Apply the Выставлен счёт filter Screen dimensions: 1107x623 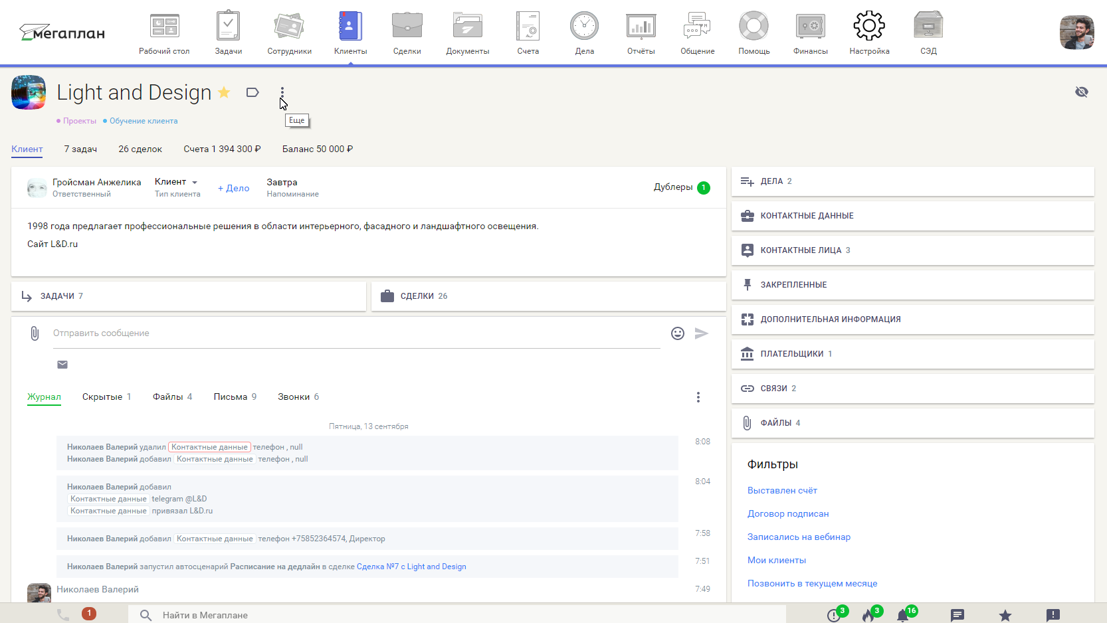click(x=782, y=491)
